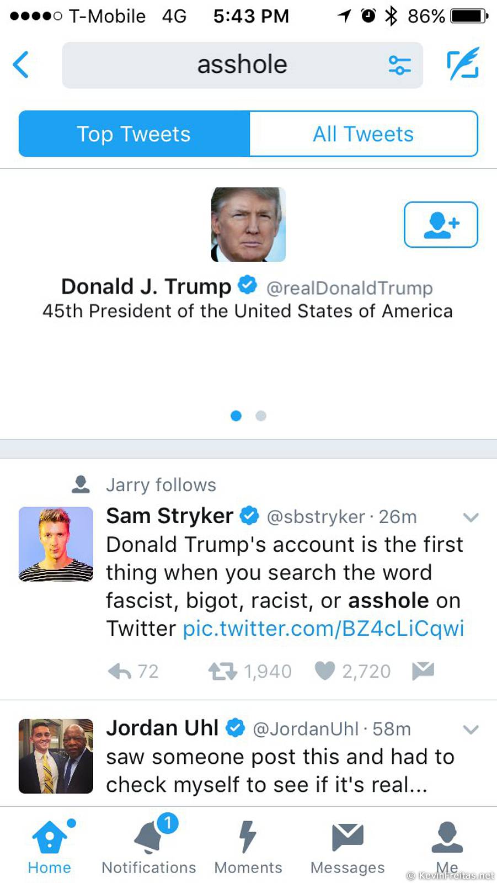Compose a new tweet
Image resolution: width=497 pixels, height=883 pixels.
coord(462,64)
